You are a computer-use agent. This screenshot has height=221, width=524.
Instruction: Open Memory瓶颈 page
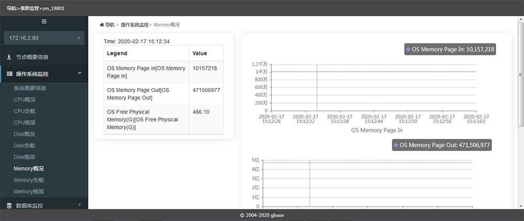click(29, 192)
